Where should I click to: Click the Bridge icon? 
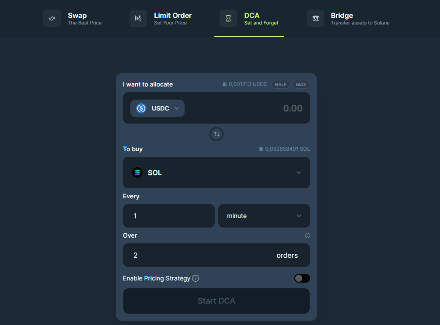click(x=315, y=18)
